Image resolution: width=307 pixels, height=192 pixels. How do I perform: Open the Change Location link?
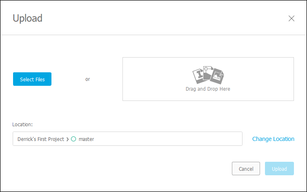[x=273, y=139]
